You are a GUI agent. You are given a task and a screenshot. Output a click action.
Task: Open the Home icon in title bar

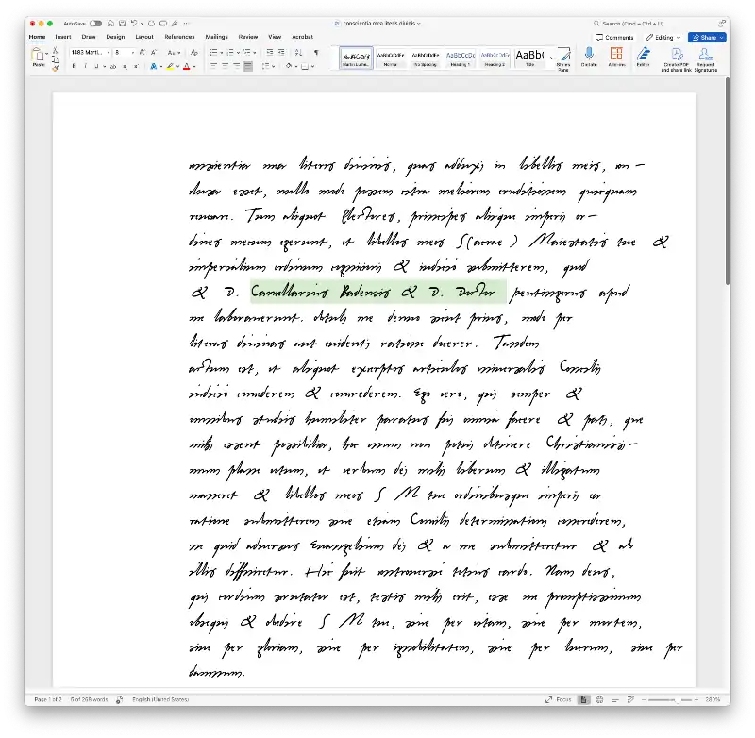pos(110,23)
